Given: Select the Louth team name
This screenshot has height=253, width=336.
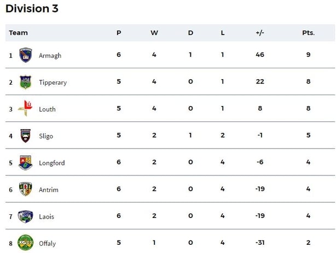Looking at the screenshot, I should [47, 109].
